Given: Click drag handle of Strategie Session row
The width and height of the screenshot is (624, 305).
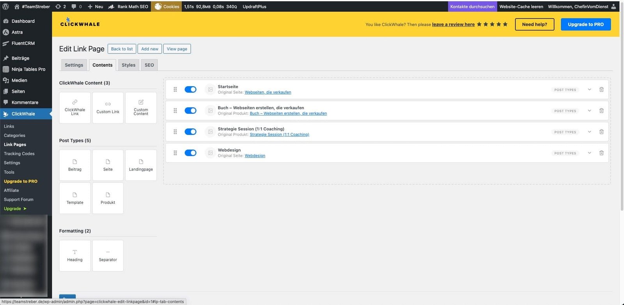Looking at the screenshot, I should tap(175, 132).
